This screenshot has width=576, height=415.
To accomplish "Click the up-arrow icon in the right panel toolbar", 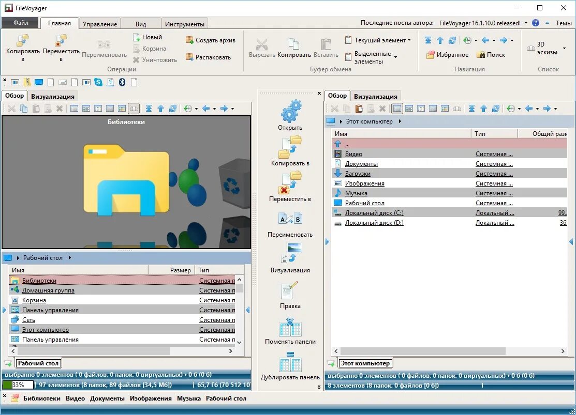I will pyautogui.click(x=483, y=109).
